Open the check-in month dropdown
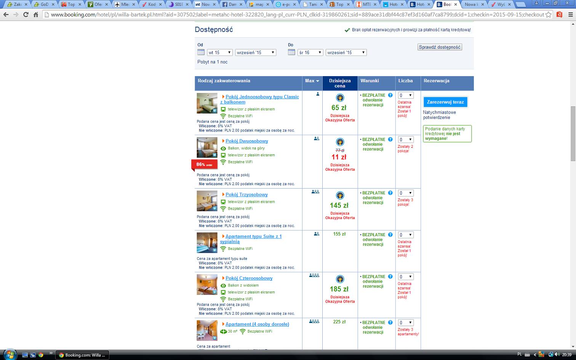576x360 pixels. pyautogui.click(x=256, y=53)
